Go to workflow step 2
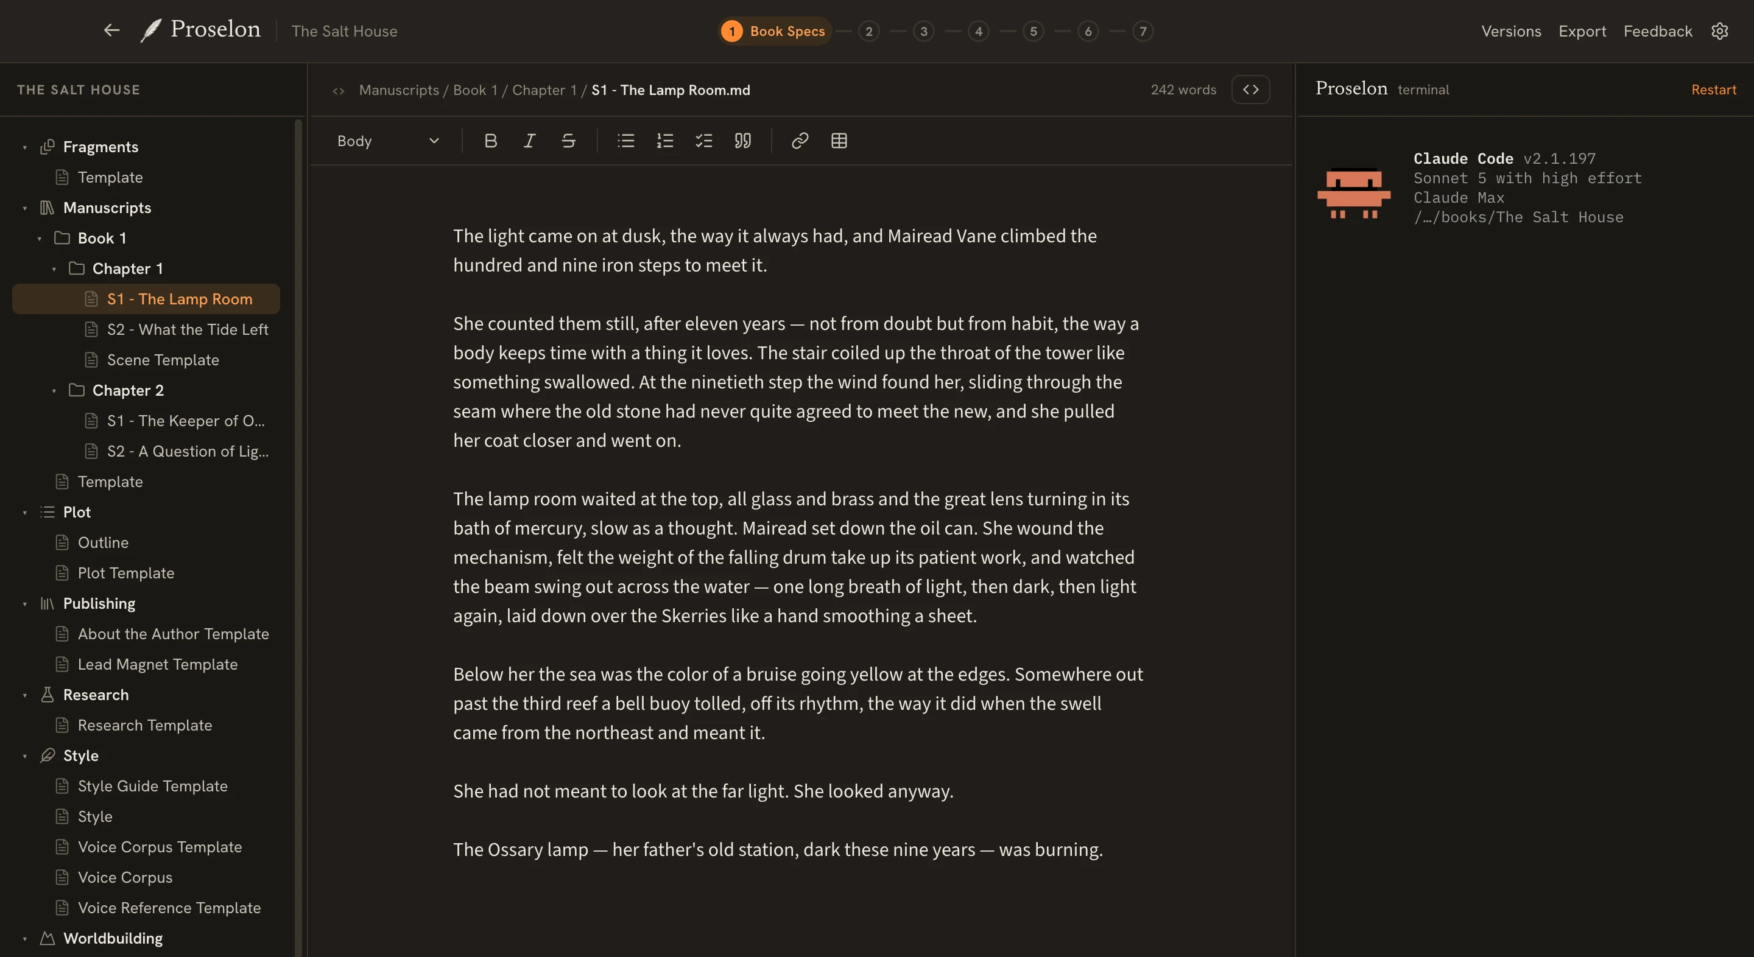 pyautogui.click(x=869, y=31)
